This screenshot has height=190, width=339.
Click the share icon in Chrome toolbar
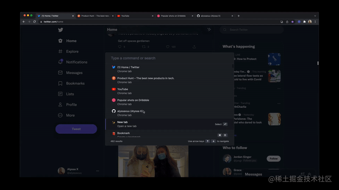287,22
